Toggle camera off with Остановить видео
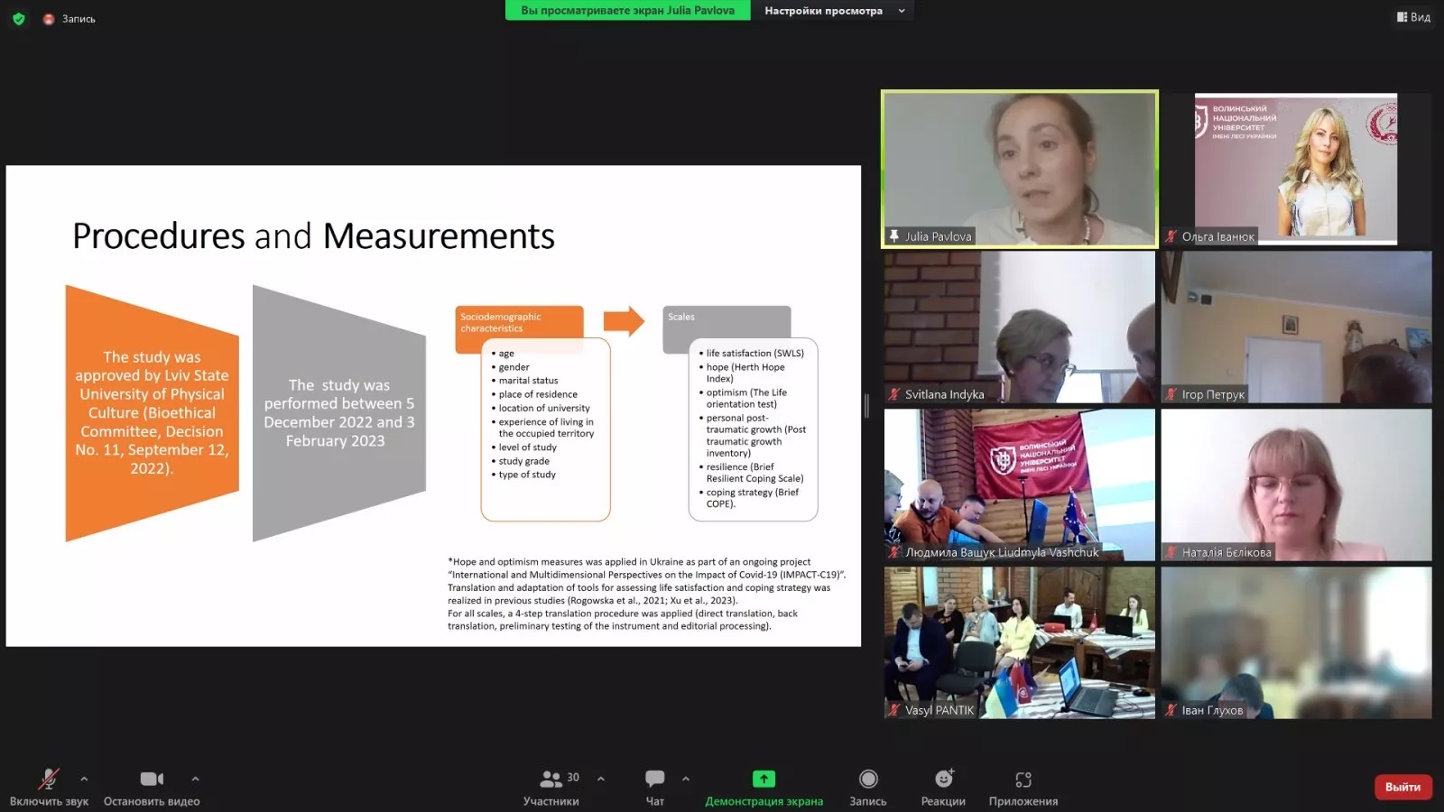The height and width of the screenshot is (812, 1444). (152, 779)
